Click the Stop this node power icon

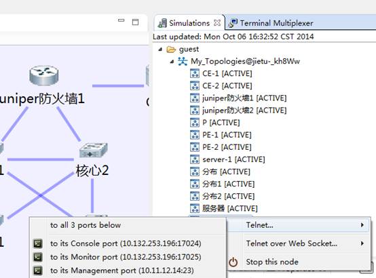[x=233, y=262]
